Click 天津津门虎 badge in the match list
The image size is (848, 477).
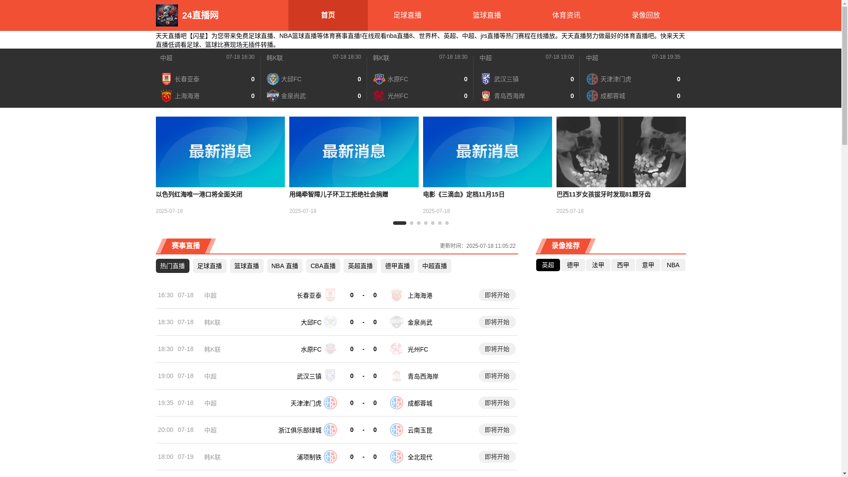[x=330, y=403]
